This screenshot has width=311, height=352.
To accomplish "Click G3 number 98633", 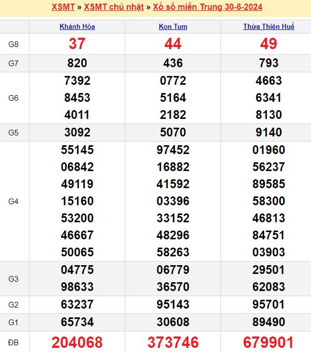I will coord(77,287).
